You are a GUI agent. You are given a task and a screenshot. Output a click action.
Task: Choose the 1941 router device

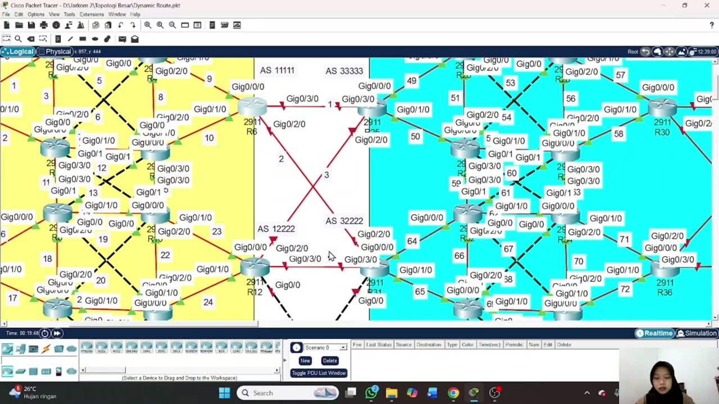click(x=146, y=348)
